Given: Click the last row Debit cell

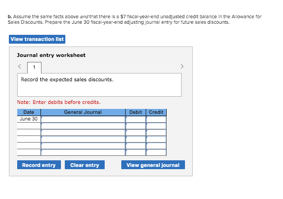Looking at the screenshot, I should coord(136,153).
